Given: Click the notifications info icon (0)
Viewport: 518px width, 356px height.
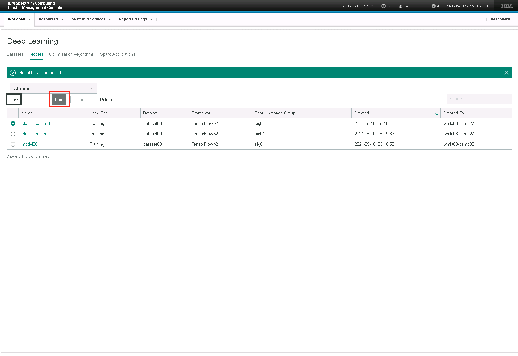Looking at the screenshot, I should pos(433,6).
